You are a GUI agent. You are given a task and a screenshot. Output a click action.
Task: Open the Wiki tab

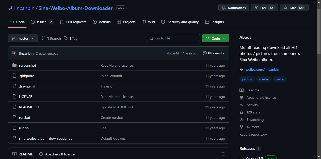(x=148, y=22)
